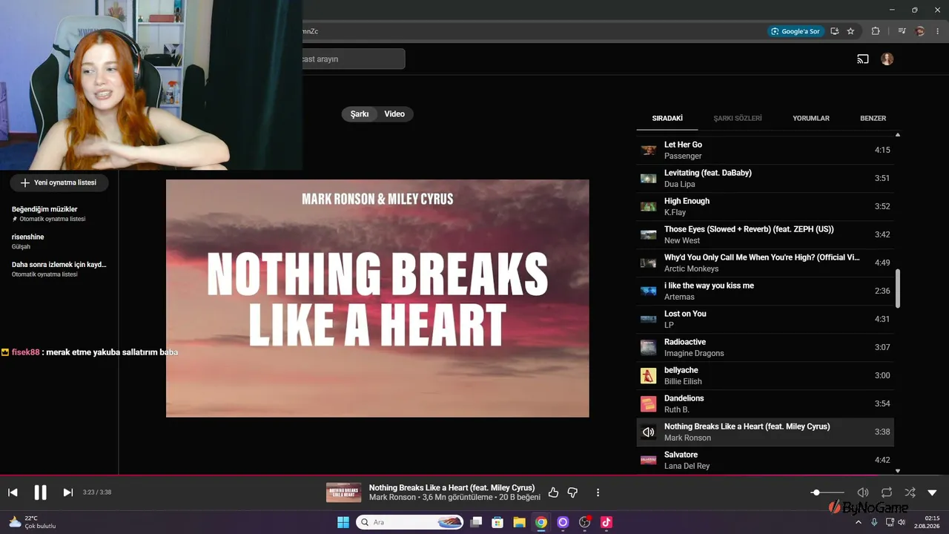Open the YouTube Music account avatar

click(x=887, y=59)
